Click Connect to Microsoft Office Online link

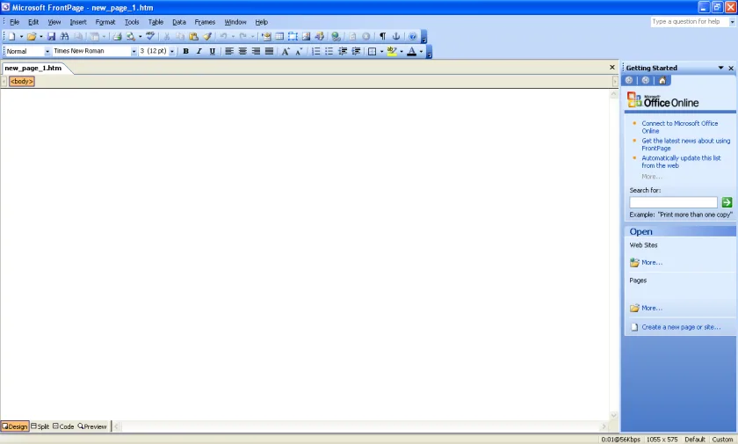tap(679, 127)
